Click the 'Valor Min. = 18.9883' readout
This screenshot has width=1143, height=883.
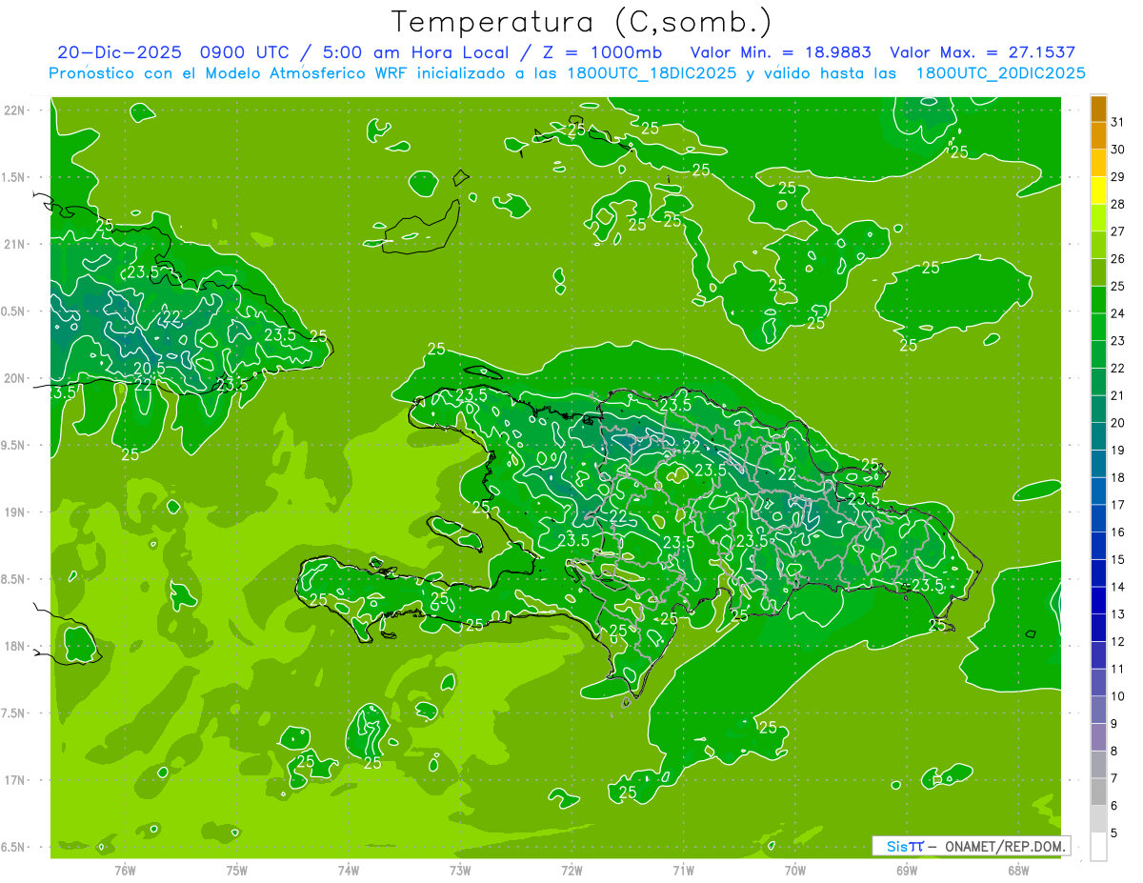(x=780, y=52)
